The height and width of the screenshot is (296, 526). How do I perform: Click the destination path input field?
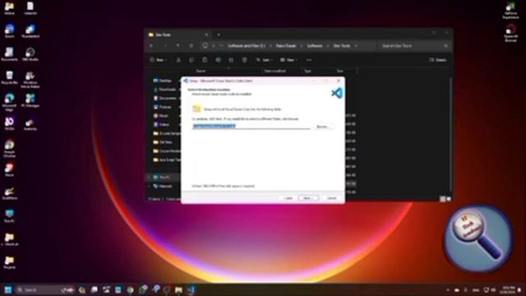click(x=251, y=126)
